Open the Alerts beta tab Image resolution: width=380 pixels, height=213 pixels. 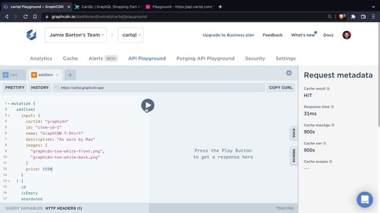[103, 59]
